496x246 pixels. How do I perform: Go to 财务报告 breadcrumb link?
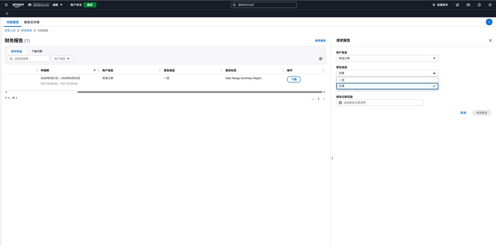pyautogui.click(x=27, y=30)
